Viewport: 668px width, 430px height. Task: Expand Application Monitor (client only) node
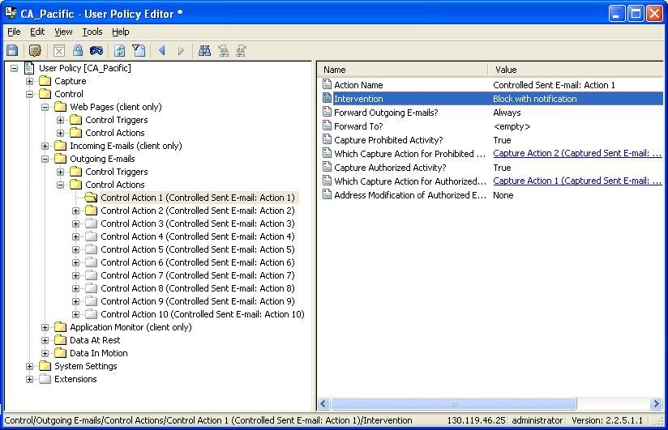[45, 327]
